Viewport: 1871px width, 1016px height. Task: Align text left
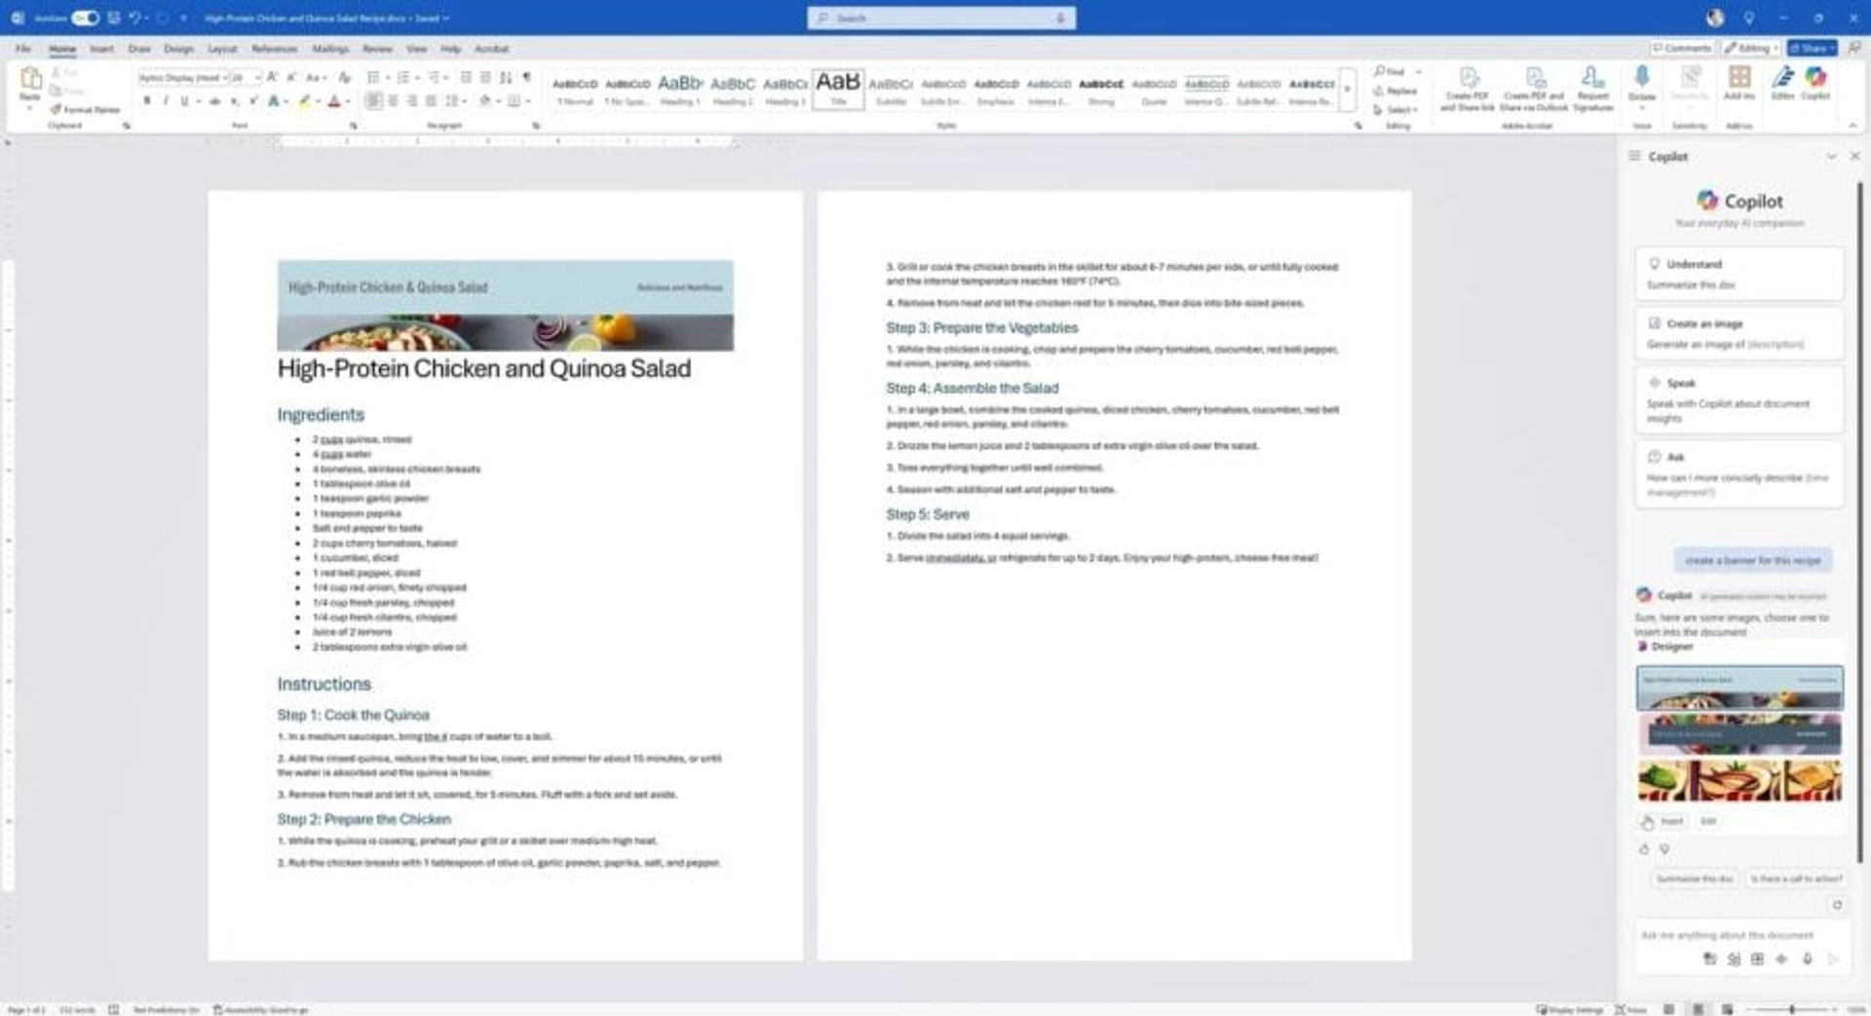tap(374, 100)
